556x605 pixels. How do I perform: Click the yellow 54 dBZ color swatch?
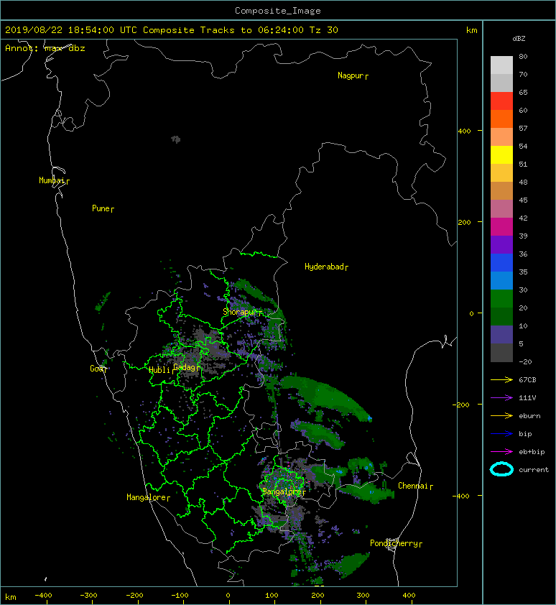tap(501, 155)
